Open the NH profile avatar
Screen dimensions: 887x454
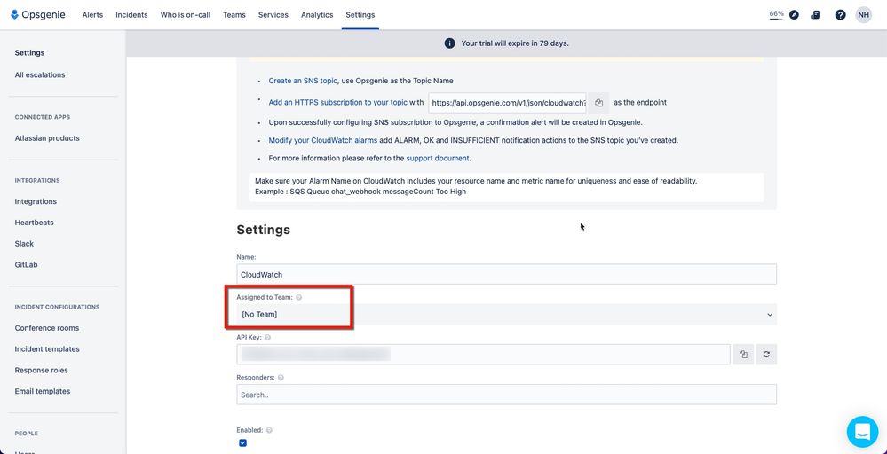[863, 15]
